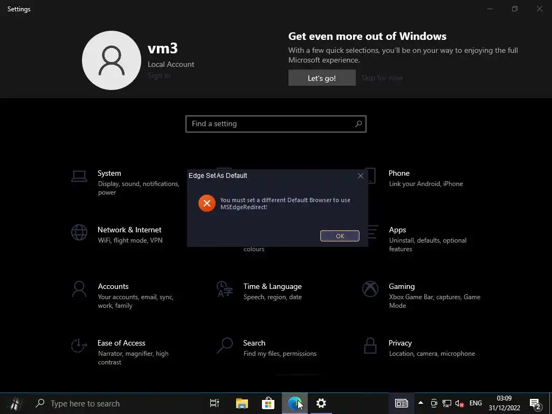Minimize the Settings window

[489, 9]
